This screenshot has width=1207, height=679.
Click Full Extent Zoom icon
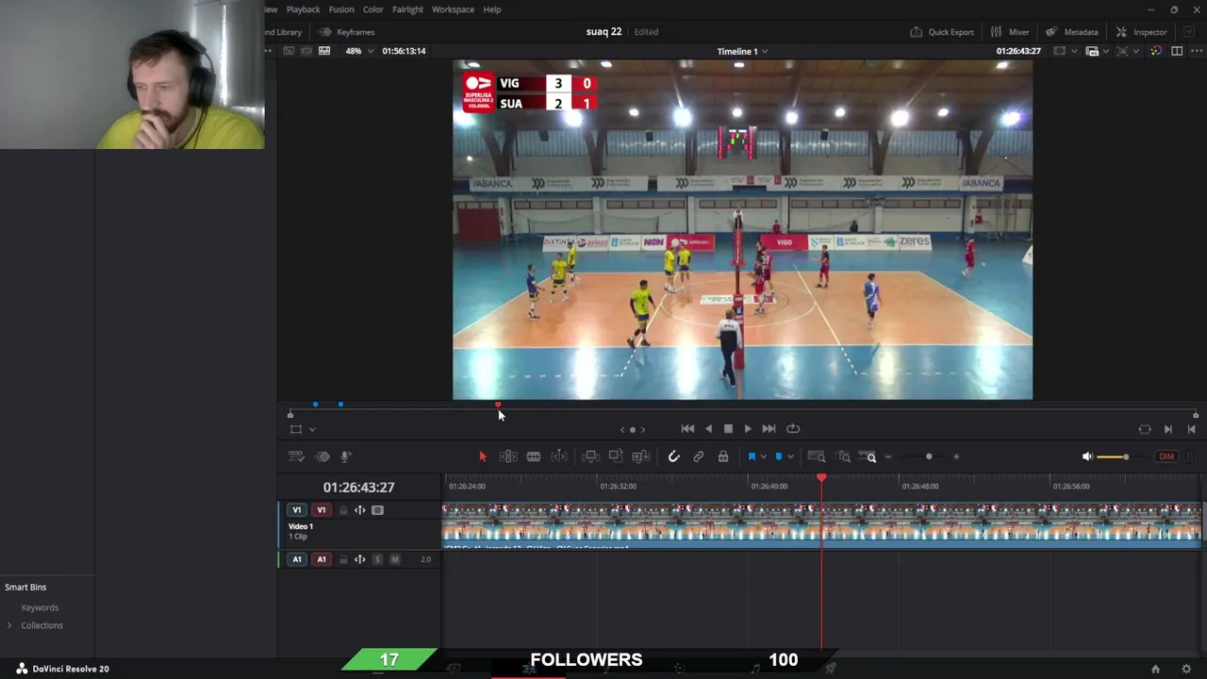[817, 456]
